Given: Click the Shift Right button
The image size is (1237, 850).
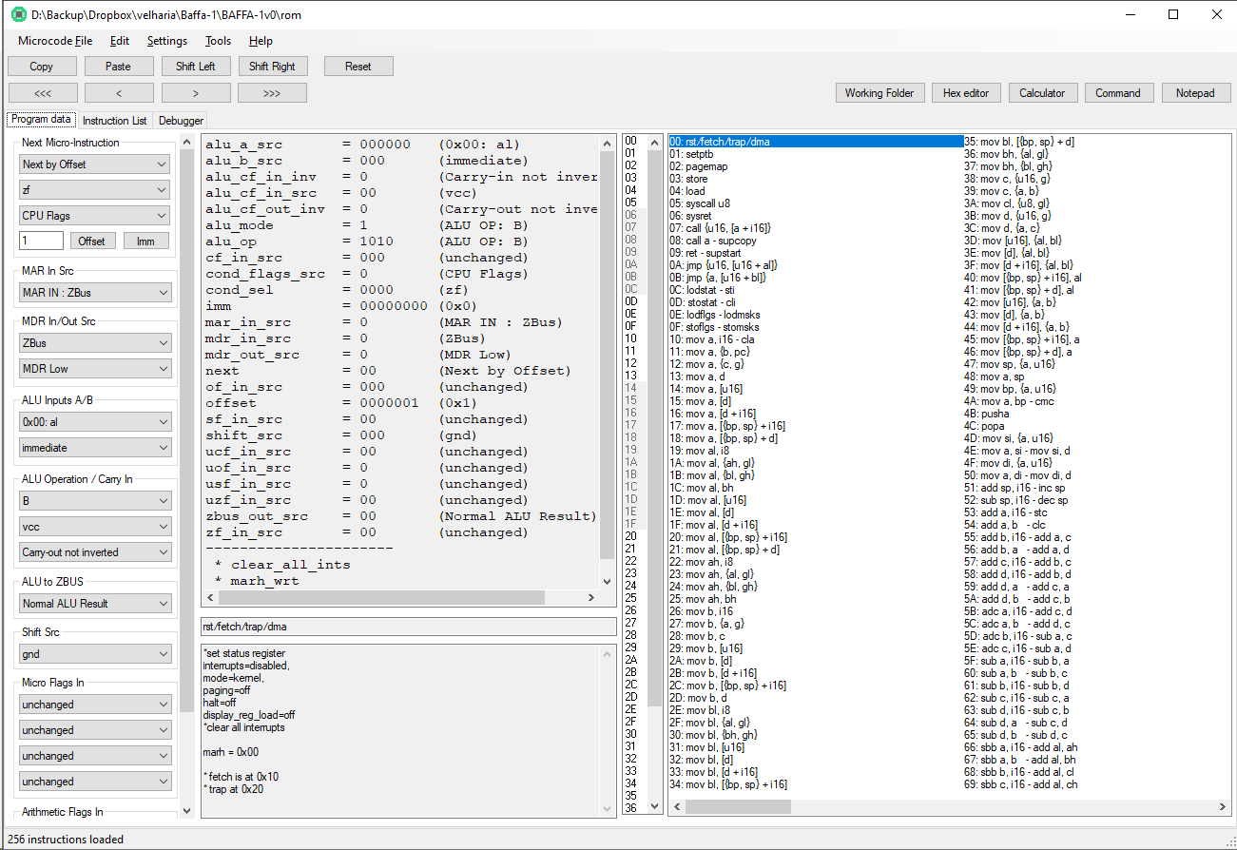Looking at the screenshot, I should 272,67.
